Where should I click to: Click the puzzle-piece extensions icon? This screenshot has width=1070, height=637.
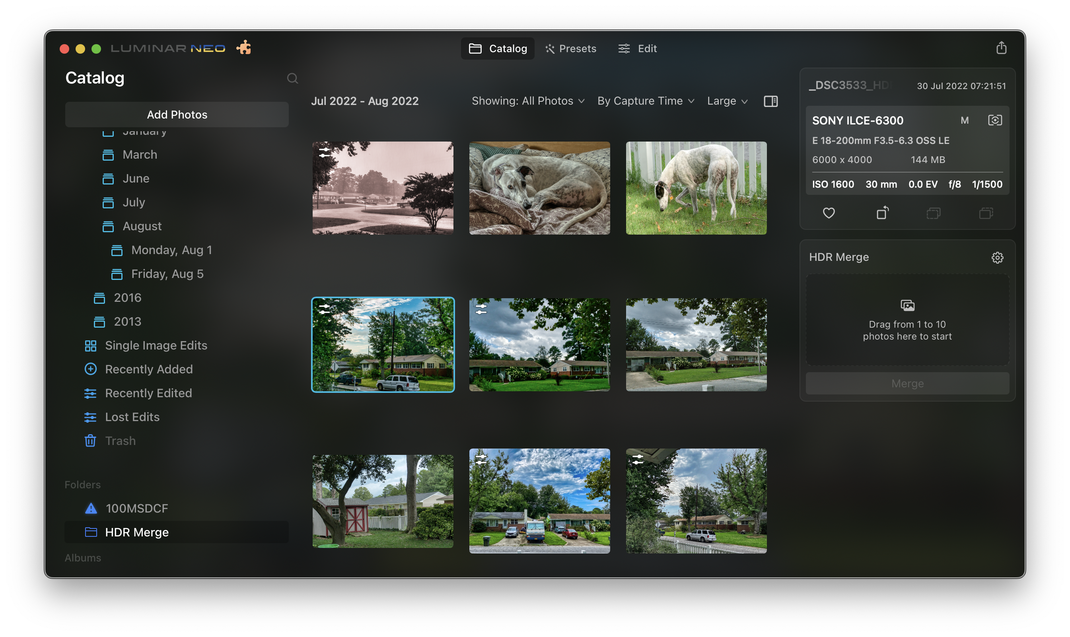pyautogui.click(x=244, y=48)
